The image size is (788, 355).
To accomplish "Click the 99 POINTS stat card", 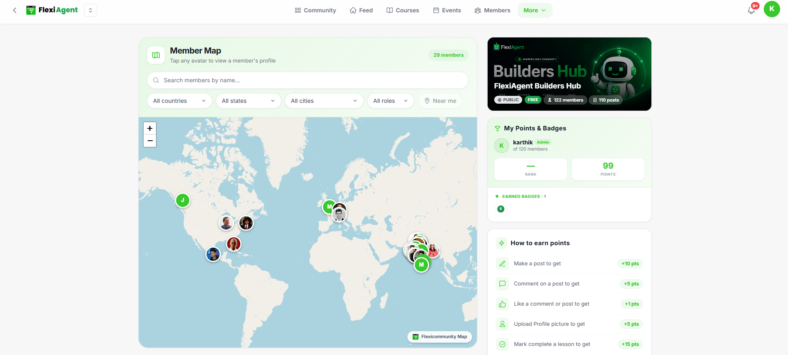I will (608, 169).
